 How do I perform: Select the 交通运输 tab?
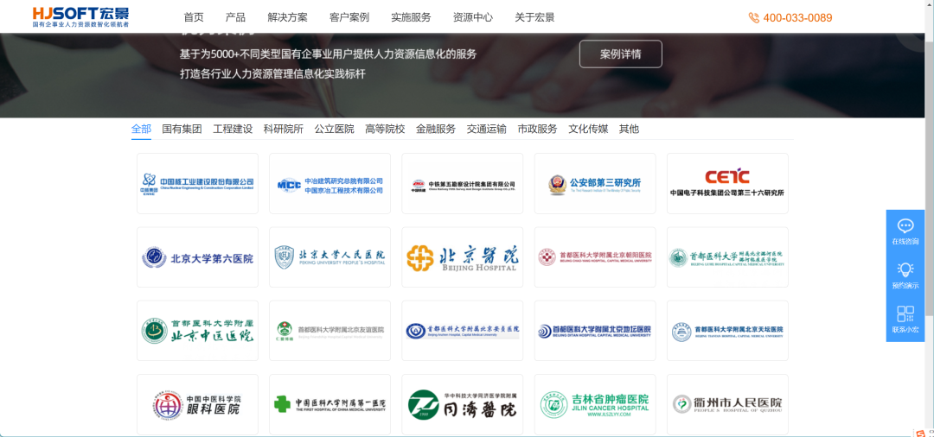coord(486,129)
